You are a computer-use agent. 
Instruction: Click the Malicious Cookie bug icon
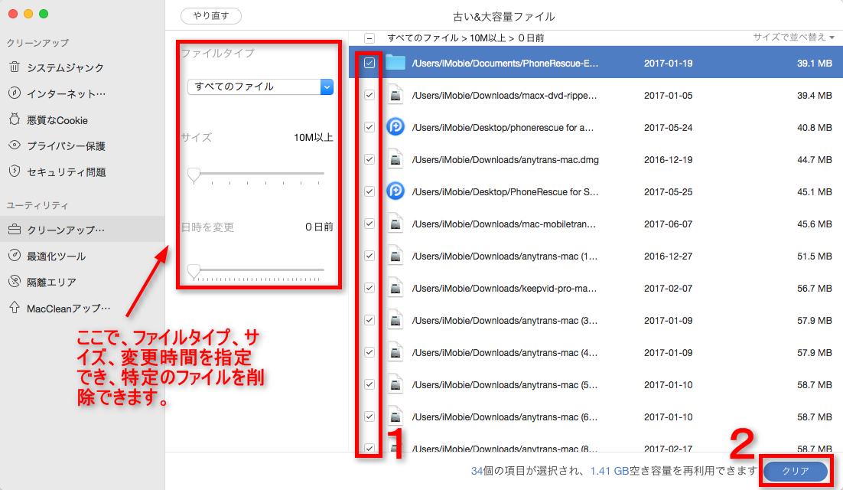15,119
